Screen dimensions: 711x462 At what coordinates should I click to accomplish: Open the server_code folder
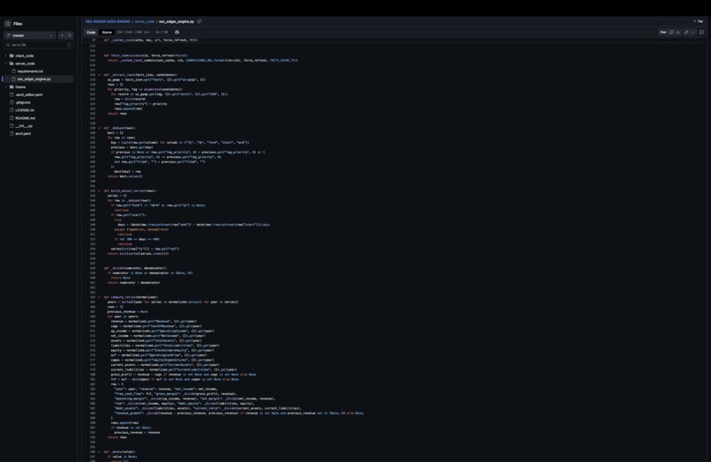pos(25,63)
